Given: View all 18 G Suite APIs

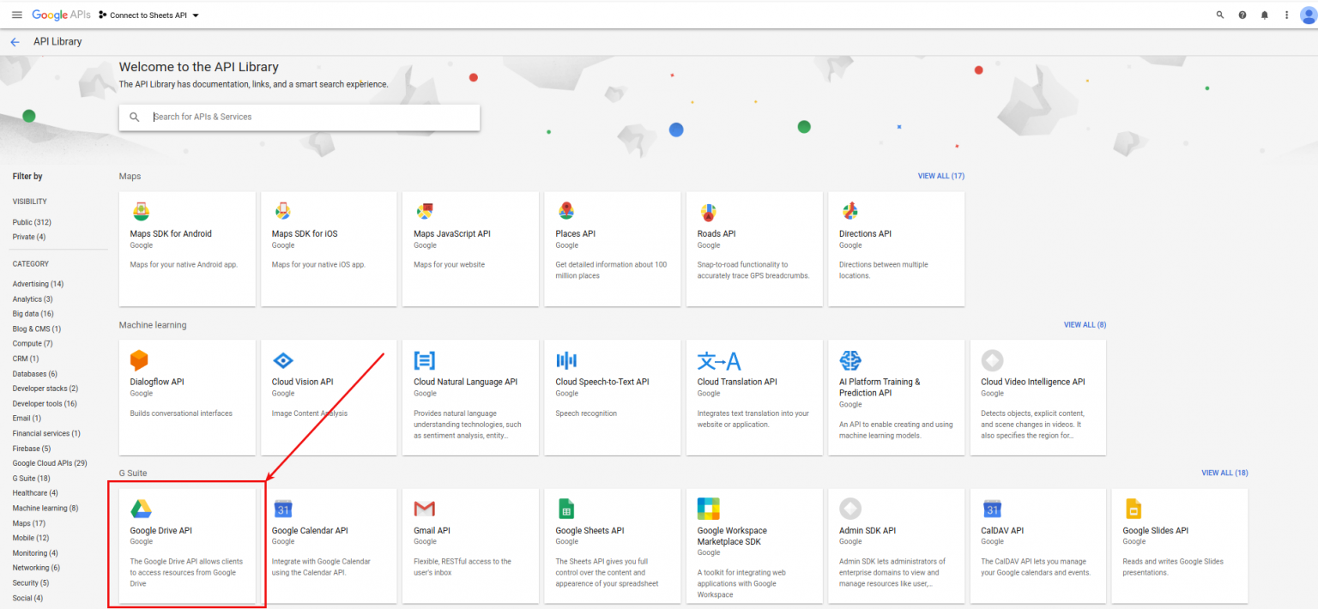Looking at the screenshot, I should [1224, 473].
